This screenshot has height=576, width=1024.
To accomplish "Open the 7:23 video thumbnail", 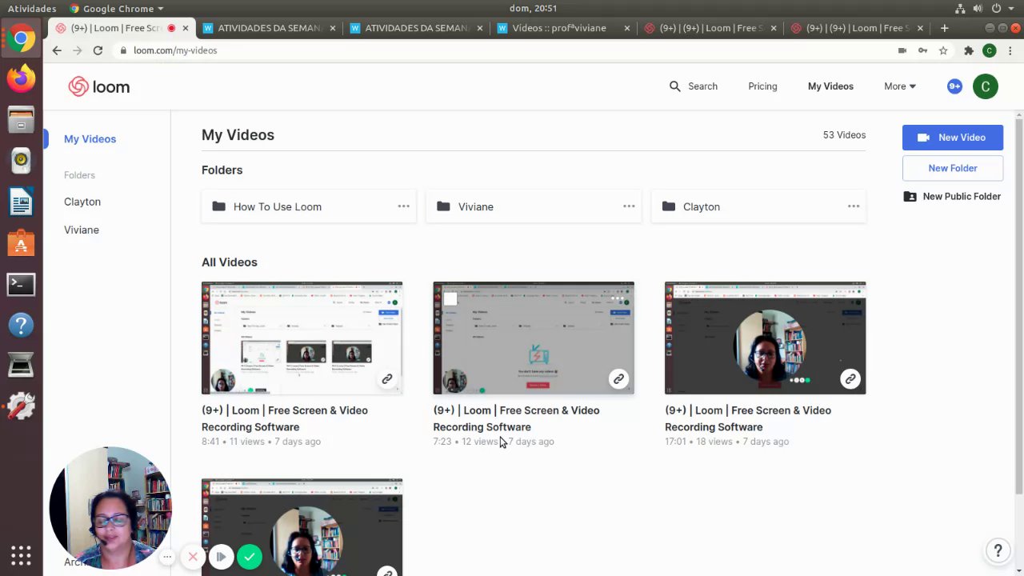I will coord(534,338).
